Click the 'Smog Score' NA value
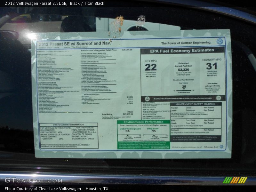The height and width of the screenshot is (192, 256). point(154,131)
